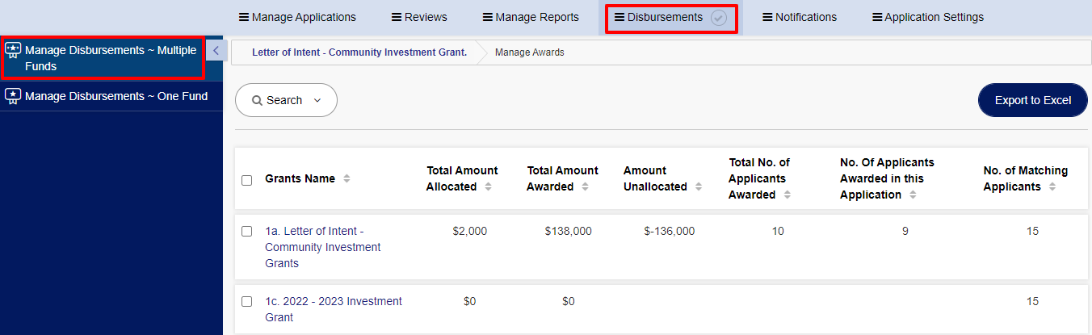Open the Manage Applications menu
This screenshot has width=1092, height=335.
click(297, 17)
